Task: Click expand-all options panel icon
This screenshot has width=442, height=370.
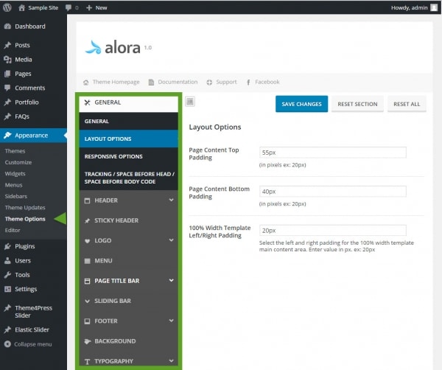Action: (190, 102)
